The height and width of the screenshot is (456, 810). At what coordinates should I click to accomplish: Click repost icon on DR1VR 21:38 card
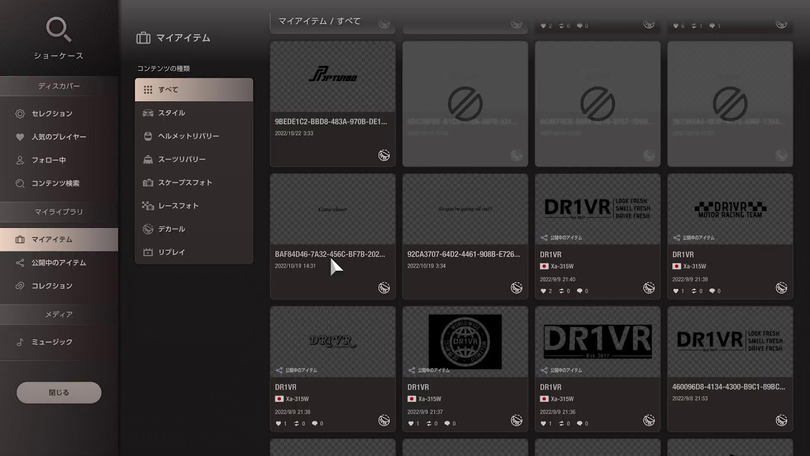pos(297,424)
